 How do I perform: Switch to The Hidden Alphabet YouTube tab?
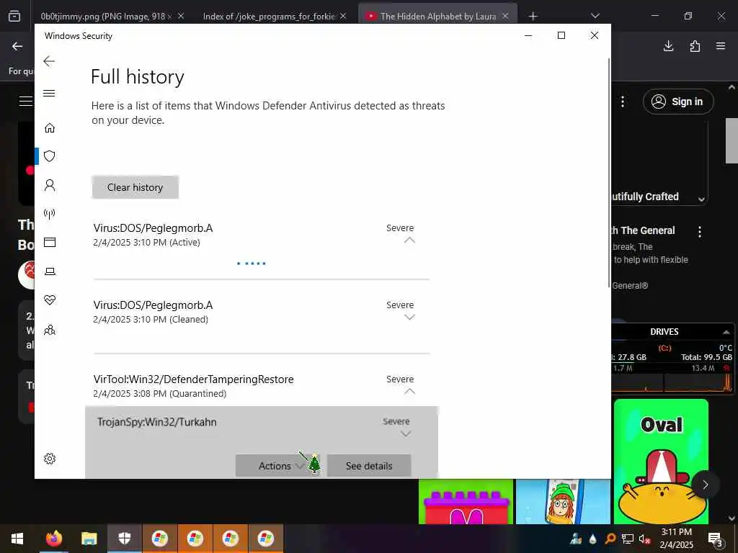(437, 17)
